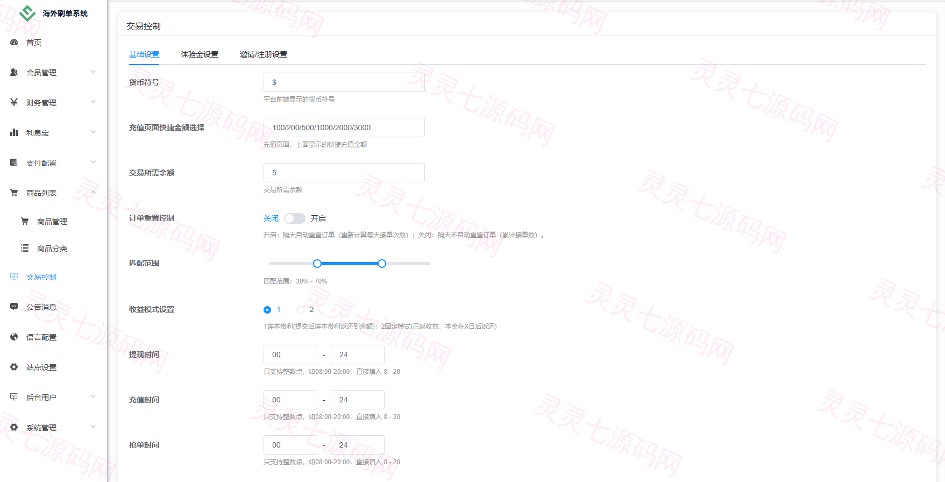Toggle the 订单重置控制 switch
The width and height of the screenshot is (945, 482).
pyautogui.click(x=295, y=218)
